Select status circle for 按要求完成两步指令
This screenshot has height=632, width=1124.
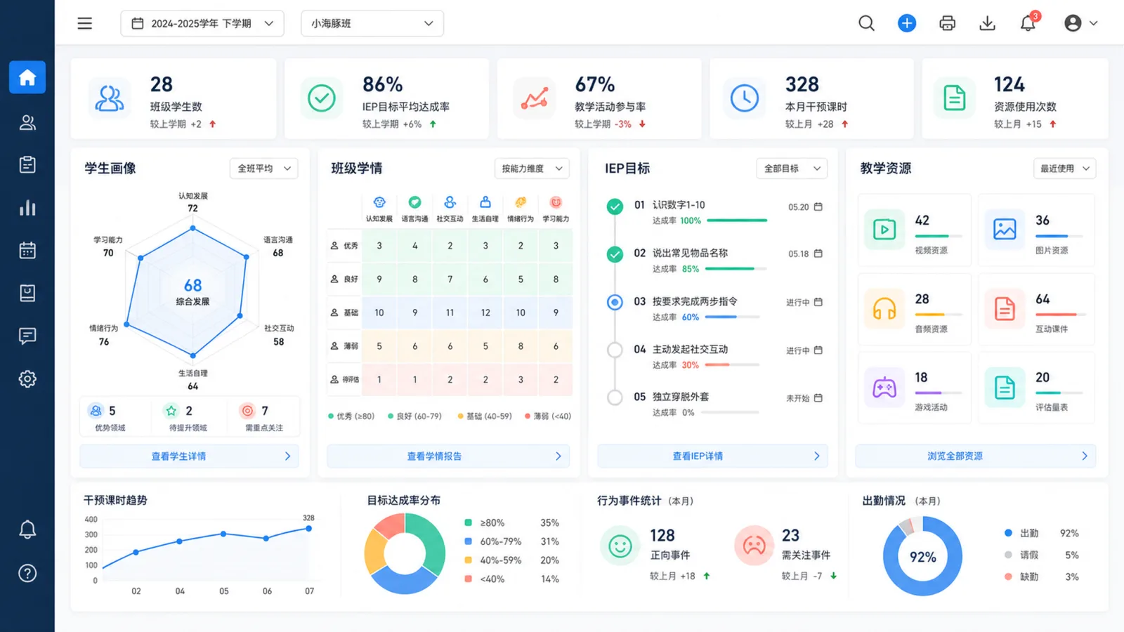click(x=615, y=302)
